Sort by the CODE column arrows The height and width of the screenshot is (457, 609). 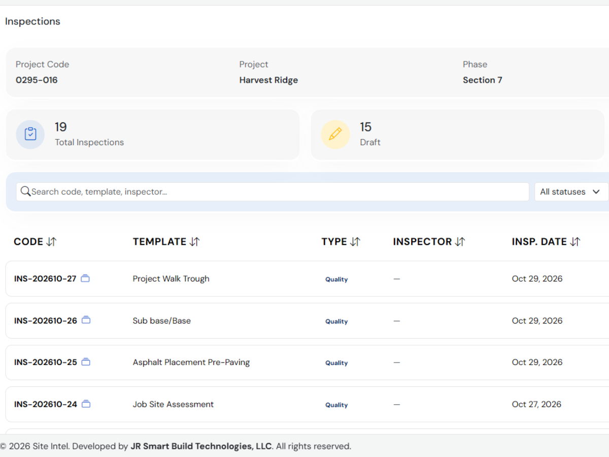(x=51, y=242)
